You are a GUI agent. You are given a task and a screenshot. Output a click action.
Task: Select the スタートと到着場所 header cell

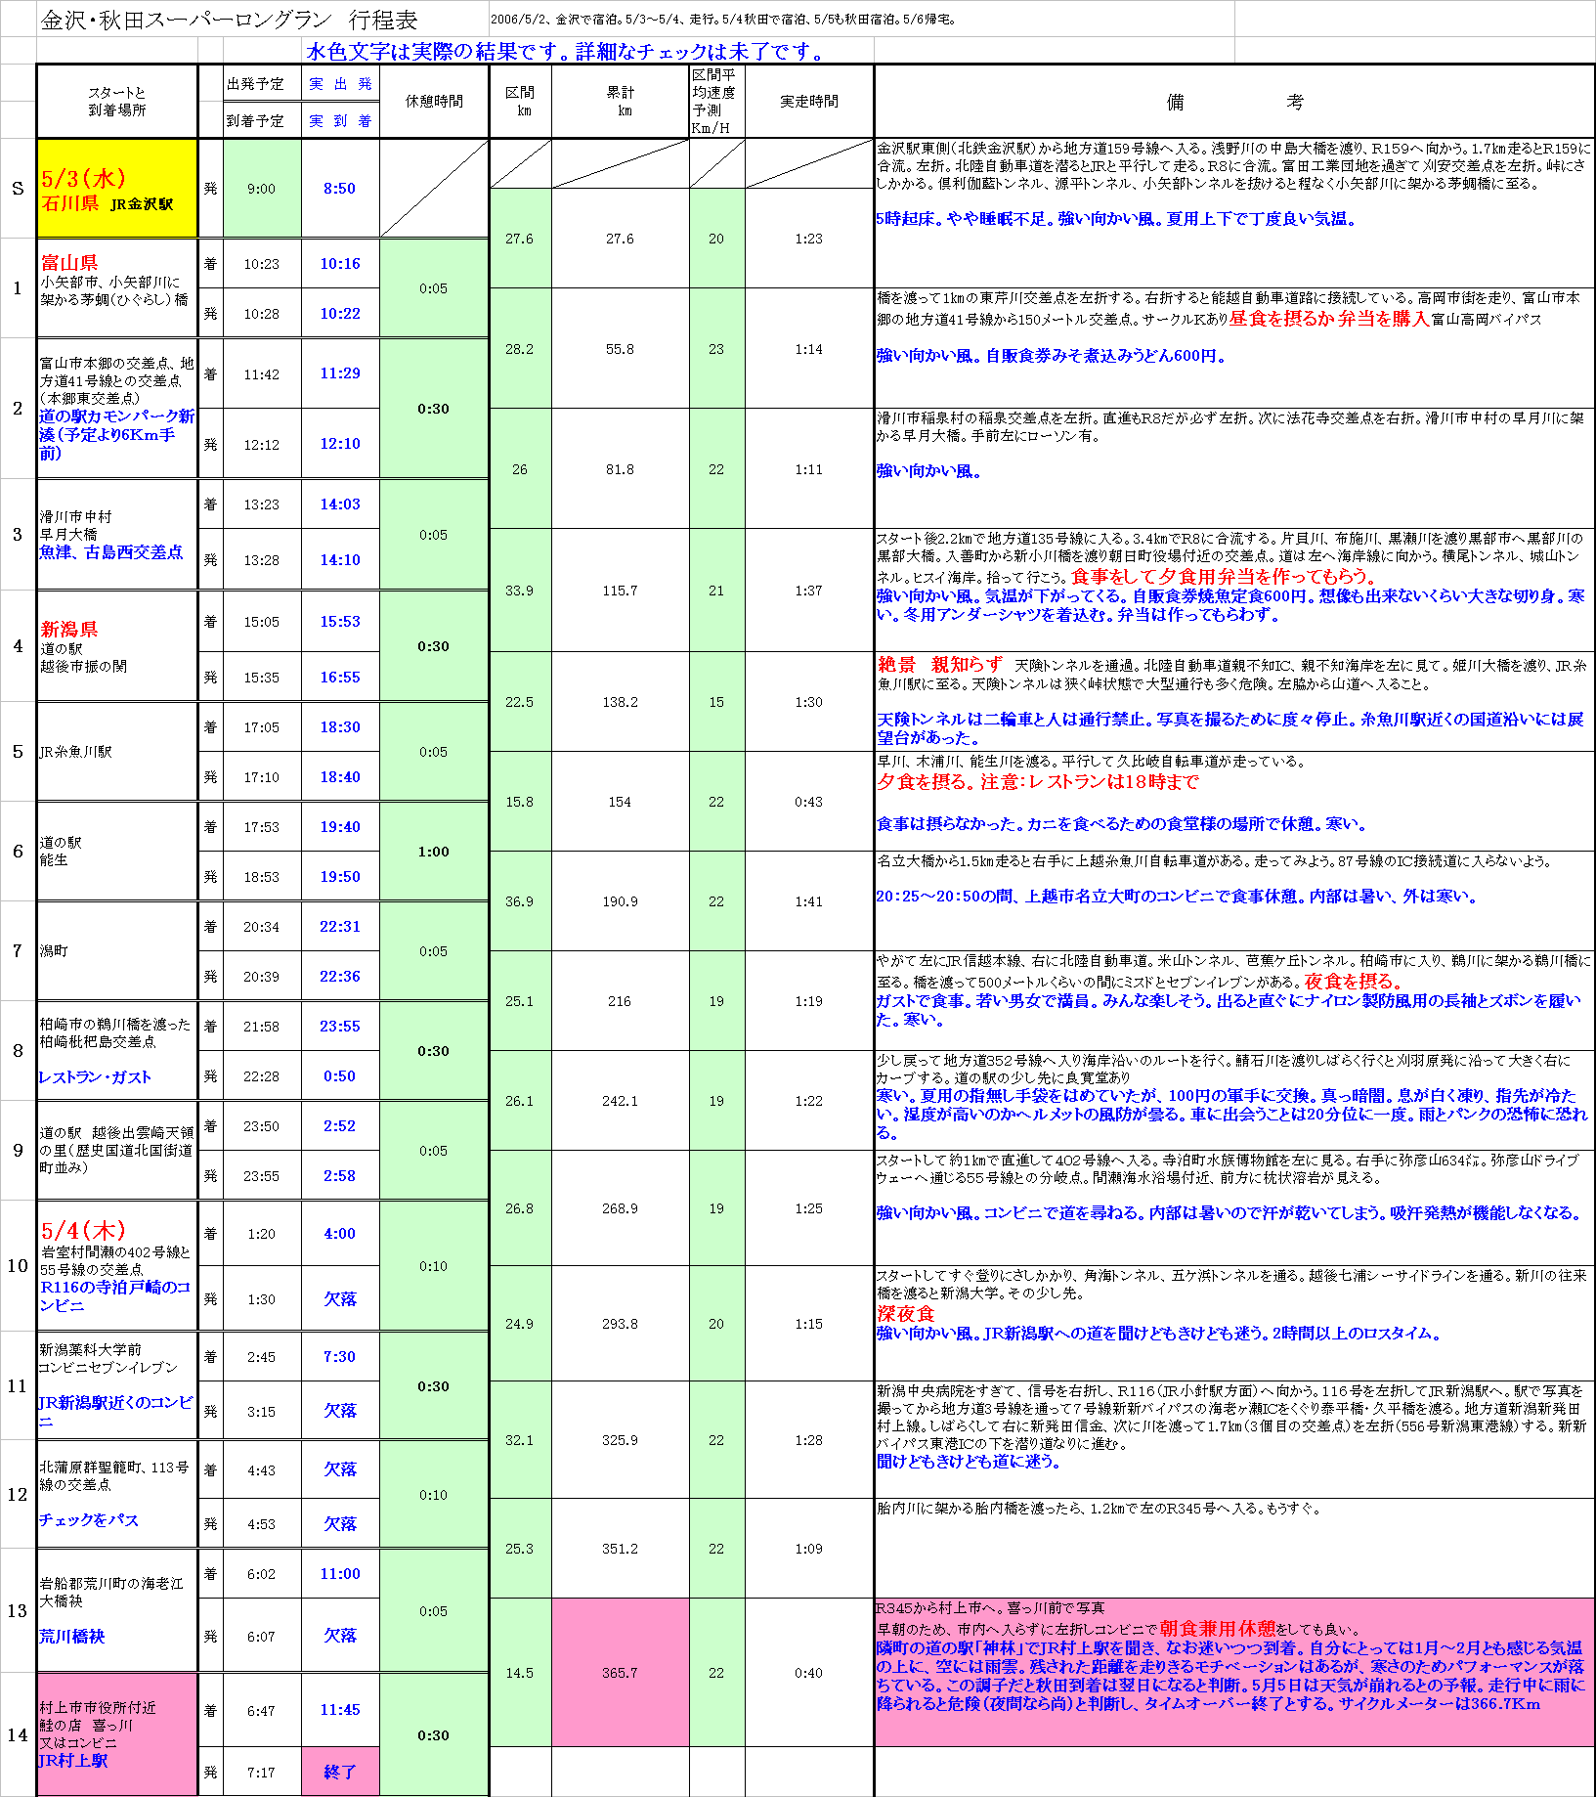click(x=116, y=102)
